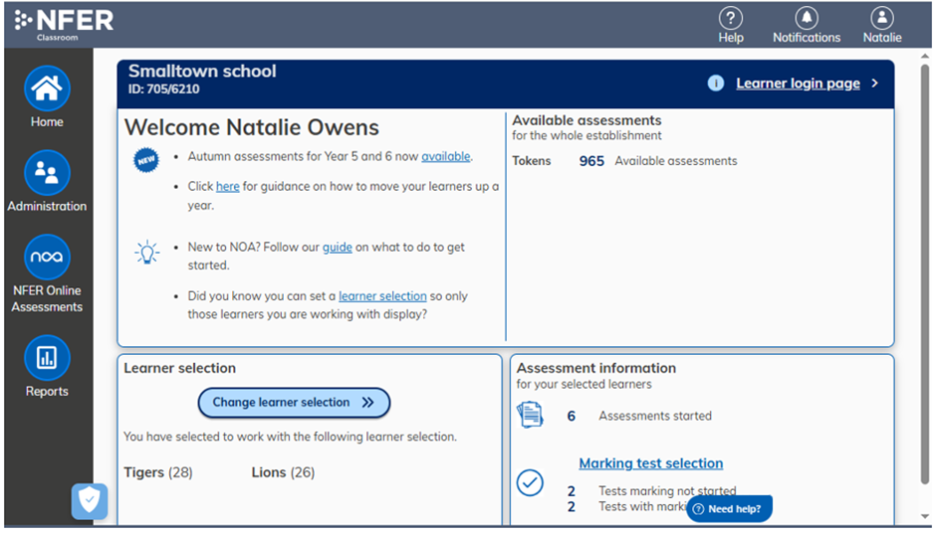Screen dimensions: 935x533
Task: Click the ID: 705/6210 text
Action: point(164,89)
